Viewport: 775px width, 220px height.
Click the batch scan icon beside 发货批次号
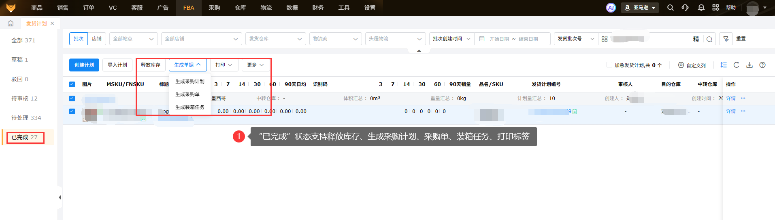pos(605,39)
